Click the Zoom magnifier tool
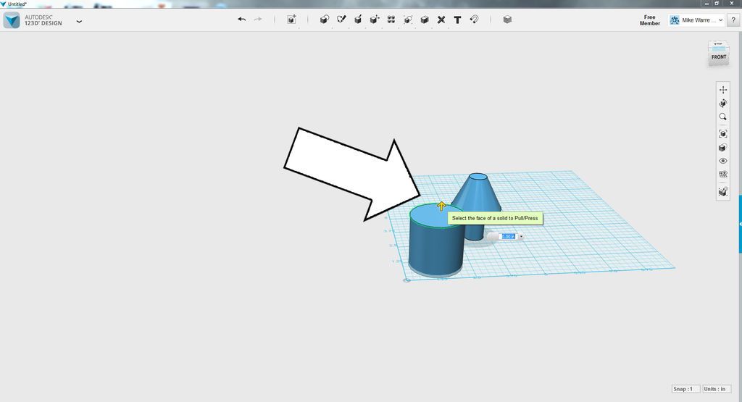This screenshot has height=402, width=742. pyautogui.click(x=722, y=117)
